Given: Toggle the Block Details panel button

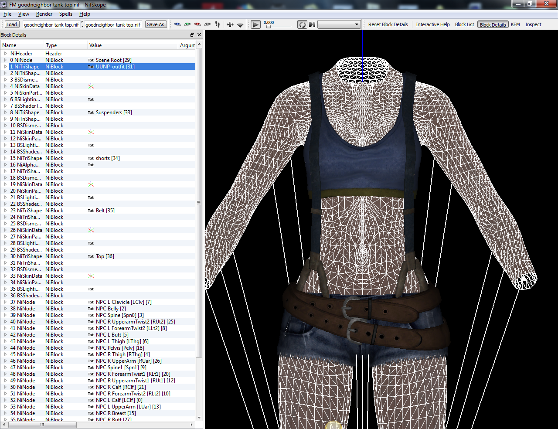Looking at the screenshot, I should 493,24.
